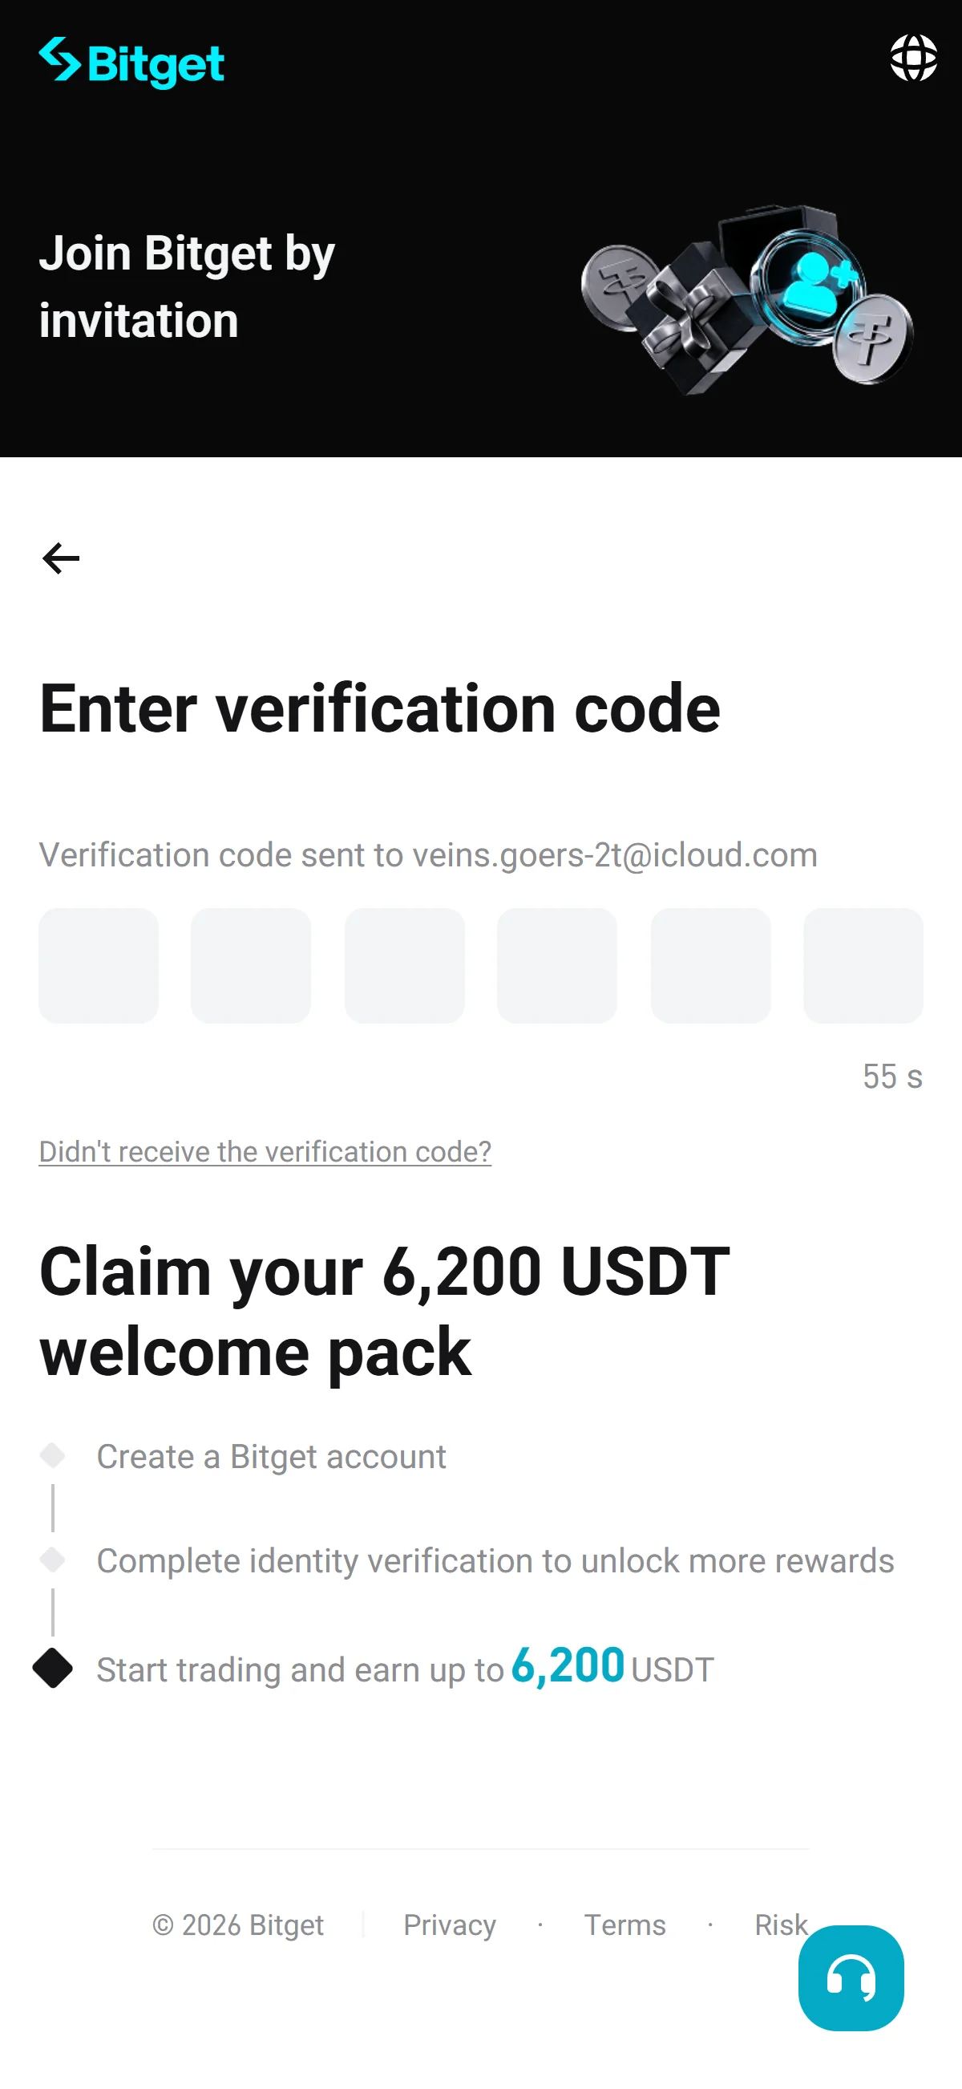
Task: Click the Bitget logo
Action: coord(131,63)
